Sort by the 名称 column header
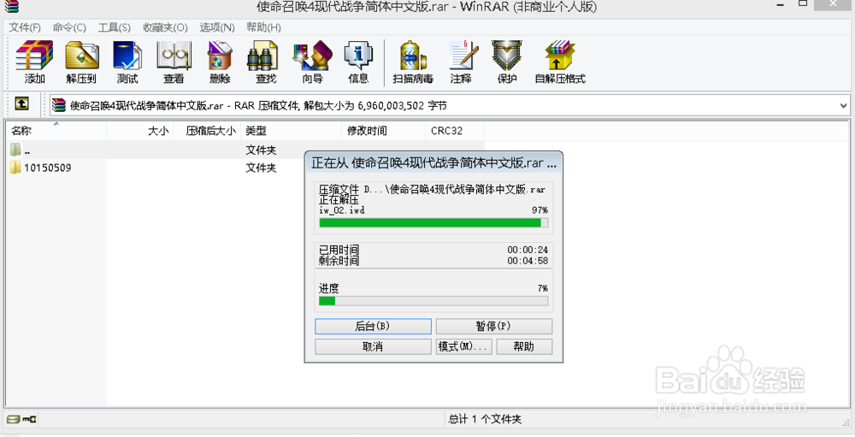This screenshot has width=855, height=437. tap(56, 130)
